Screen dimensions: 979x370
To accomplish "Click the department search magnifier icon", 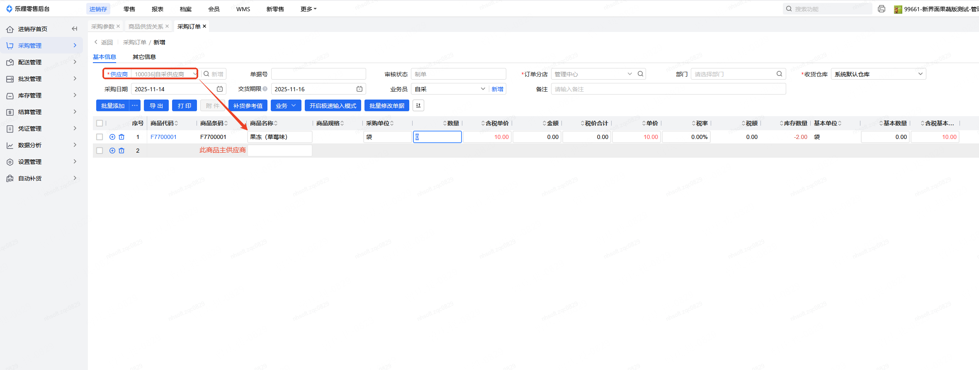I will coord(779,74).
